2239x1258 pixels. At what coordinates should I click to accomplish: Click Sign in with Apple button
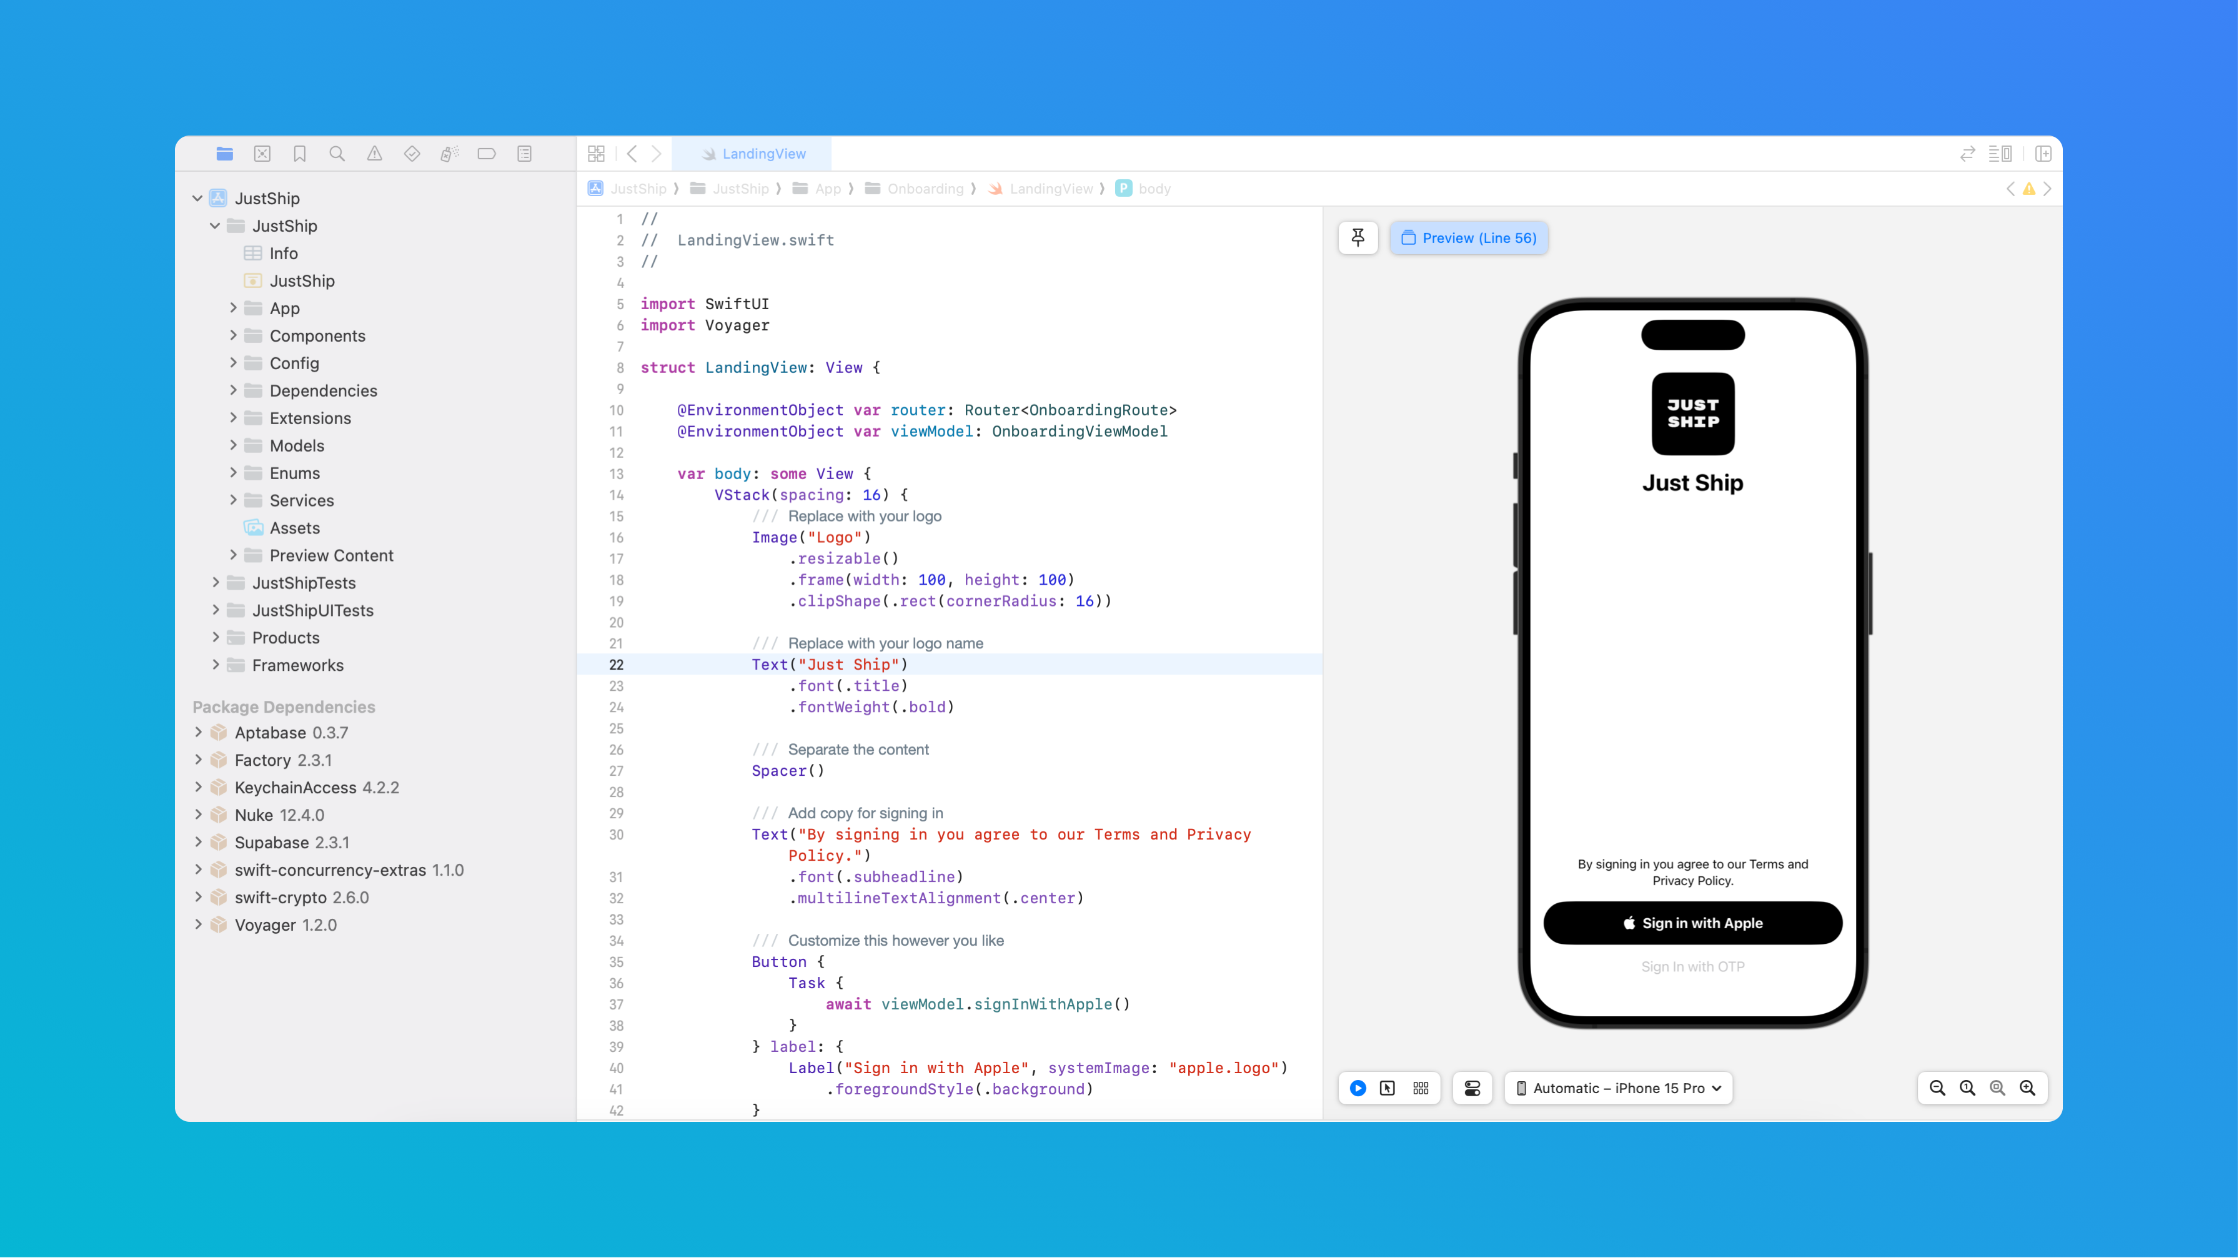coord(1692,923)
